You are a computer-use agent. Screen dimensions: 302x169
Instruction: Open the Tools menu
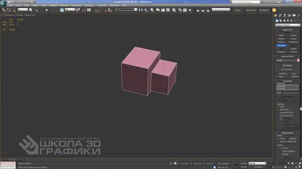coord(18,6)
